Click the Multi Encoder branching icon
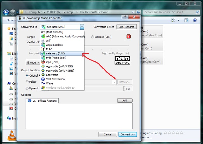The height and width of the screenshot is (144, 203). pyautogui.click(x=43, y=32)
